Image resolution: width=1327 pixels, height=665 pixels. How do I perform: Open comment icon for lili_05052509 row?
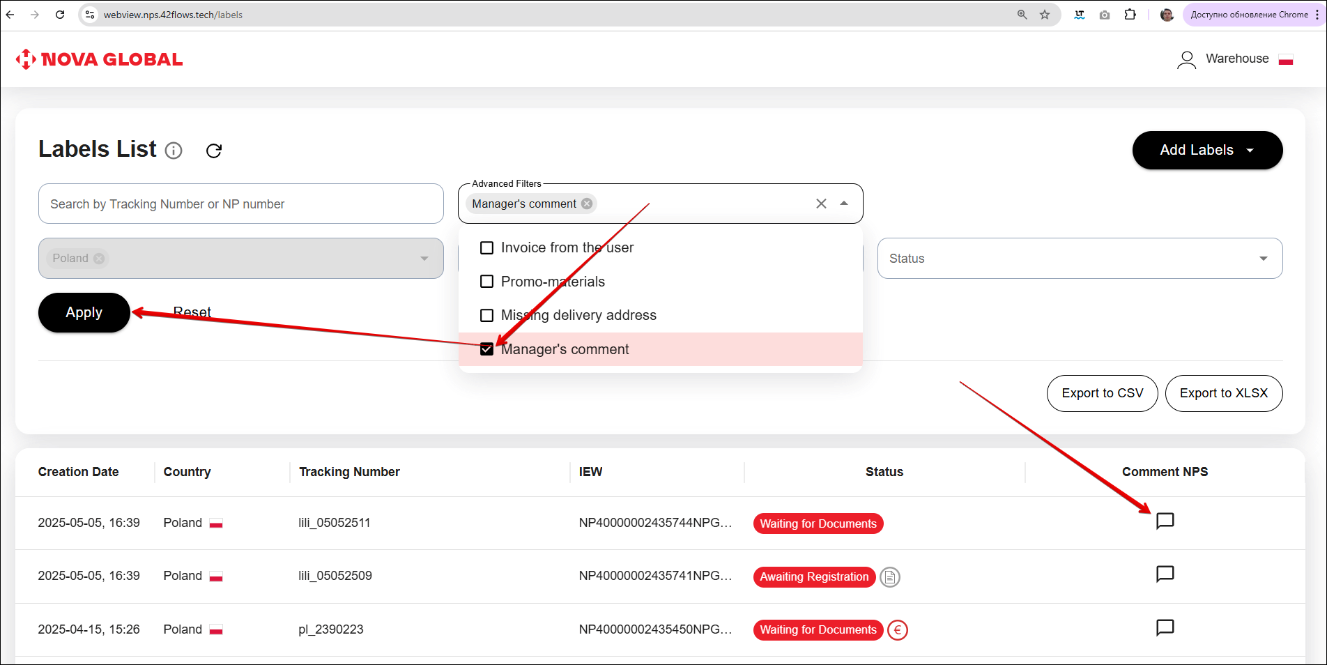[1165, 574]
